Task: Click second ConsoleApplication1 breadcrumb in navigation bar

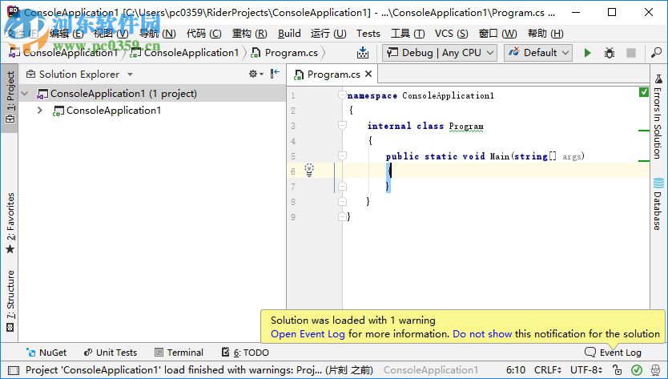Action: click(x=185, y=53)
